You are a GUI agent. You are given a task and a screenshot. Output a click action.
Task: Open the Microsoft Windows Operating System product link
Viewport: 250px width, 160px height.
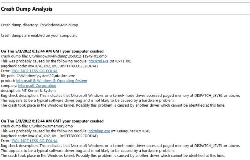point(52,81)
